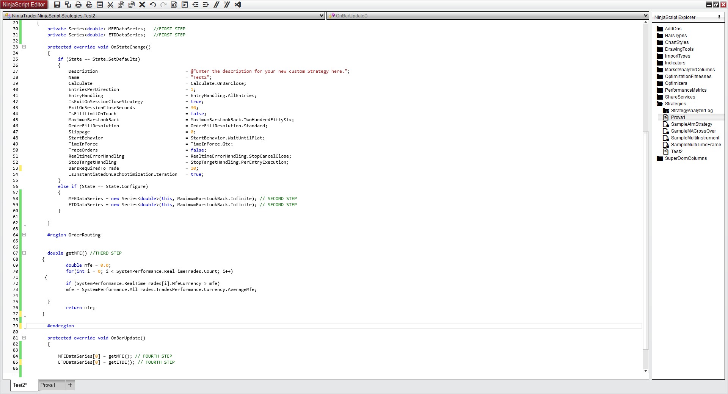Decrease line indent
This screenshot has height=394, width=728.
point(195,5)
